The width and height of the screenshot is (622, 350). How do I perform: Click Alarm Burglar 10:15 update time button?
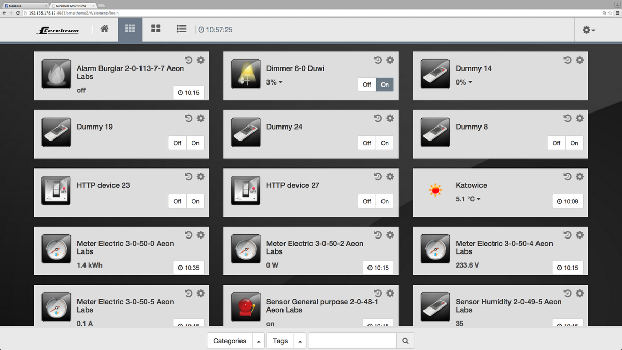click(x=189, y=93)
